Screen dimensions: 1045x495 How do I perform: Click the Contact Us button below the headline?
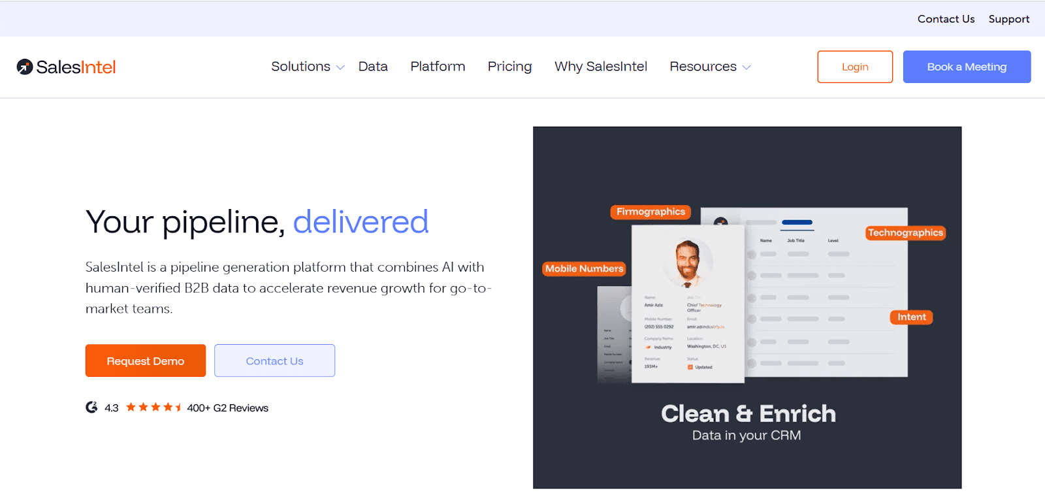(274, 360)
